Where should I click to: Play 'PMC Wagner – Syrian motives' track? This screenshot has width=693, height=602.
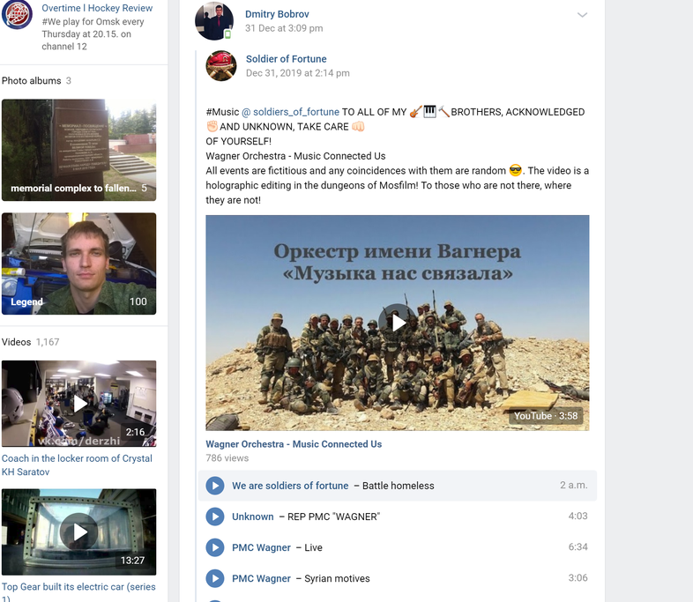click(214, 578)
